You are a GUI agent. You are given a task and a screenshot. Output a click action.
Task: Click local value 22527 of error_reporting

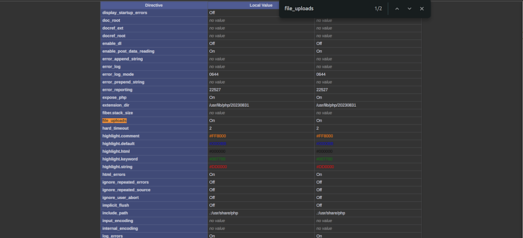(x=215, y=90)
